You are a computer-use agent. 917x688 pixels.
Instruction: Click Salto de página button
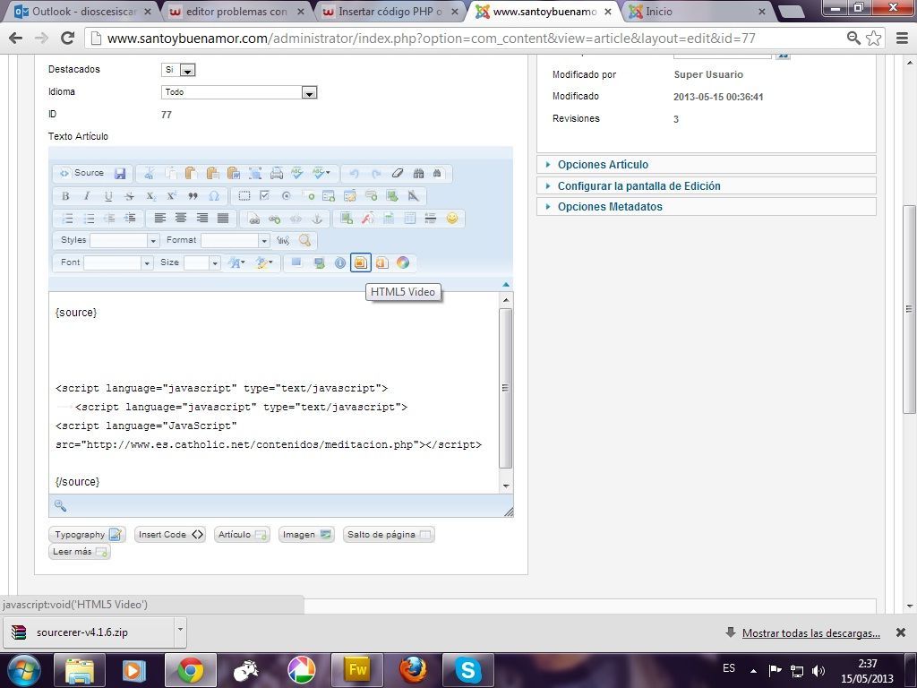click(389, 535)
